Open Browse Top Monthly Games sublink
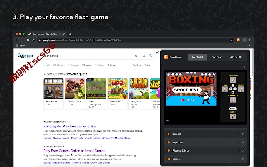The width and height of the screenshot is (267, 167). (x=117, y=138)
